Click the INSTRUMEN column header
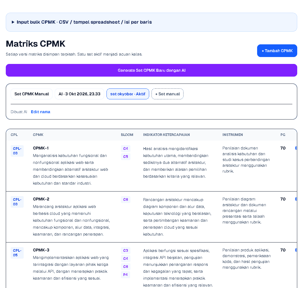The height and width of the screenshot is (288, 303). tap(233, 135)
